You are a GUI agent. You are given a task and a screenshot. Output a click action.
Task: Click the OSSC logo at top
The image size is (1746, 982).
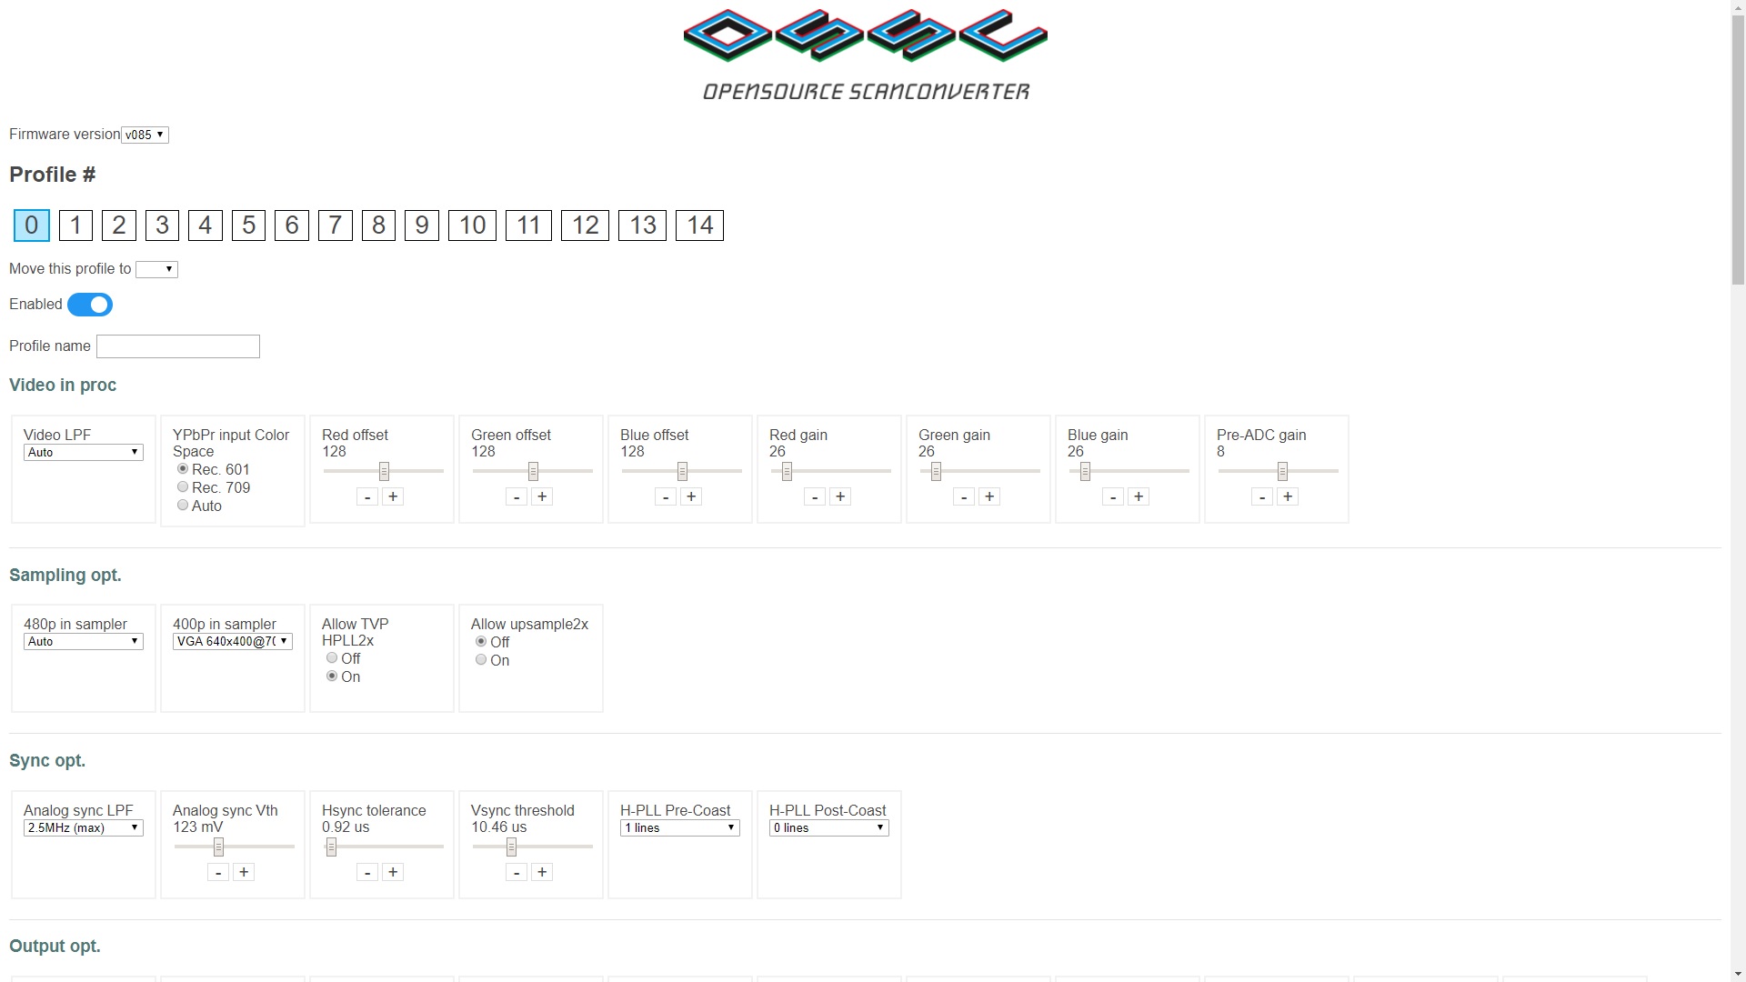866,55
